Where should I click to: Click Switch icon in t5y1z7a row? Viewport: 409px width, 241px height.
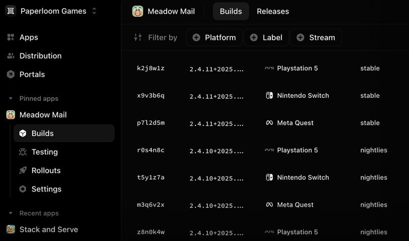pyautogui.click(x=269, y=177)
